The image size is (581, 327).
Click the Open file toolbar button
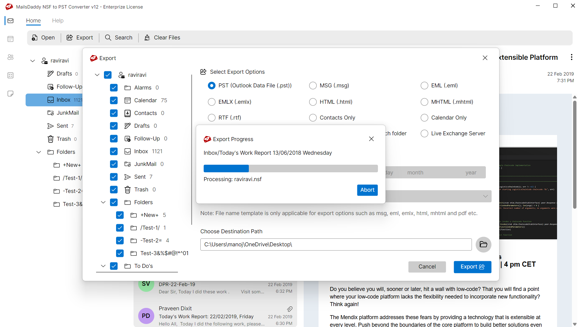click(43, 38)
